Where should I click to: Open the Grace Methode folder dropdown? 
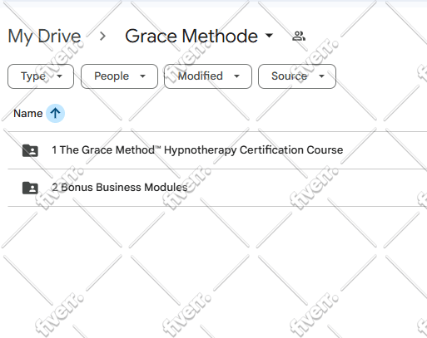point(269,36)
